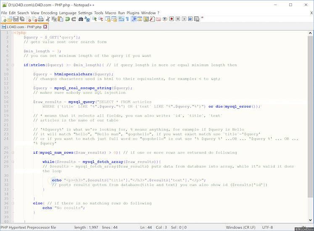Open the Plugins menu
Screen dimensions: 314x231
pyautogui.click(x=133, y=13)
